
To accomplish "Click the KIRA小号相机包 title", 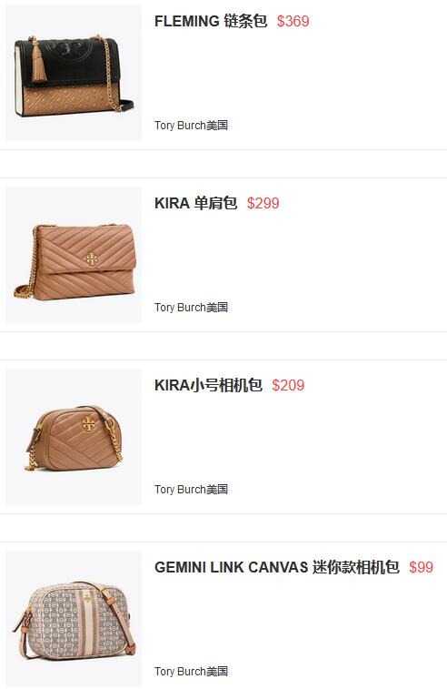I will (x=208, y=384).
